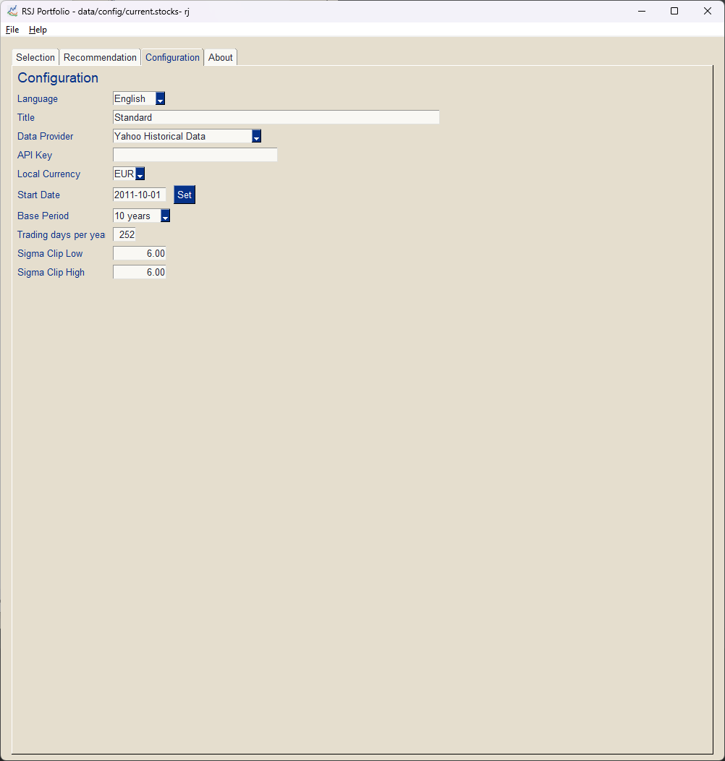
Task: Select the Start Date value 2011-10-01
Action: (x=139, y=195)
